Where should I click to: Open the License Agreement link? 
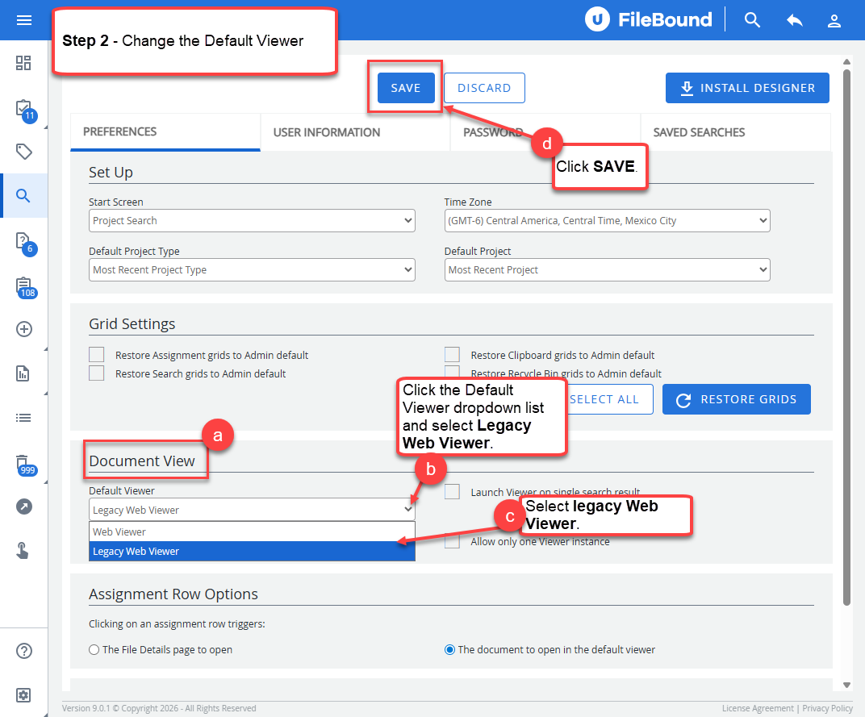758,708
